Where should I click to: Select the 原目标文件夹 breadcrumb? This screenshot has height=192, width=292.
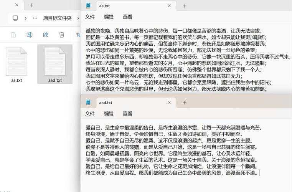tap(57, 18)
